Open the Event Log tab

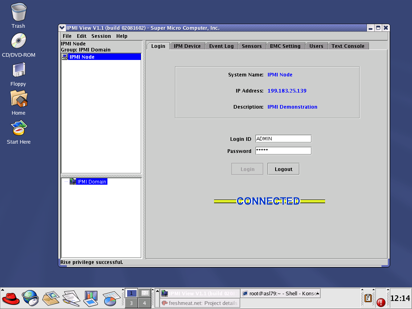tap(221, 46)
